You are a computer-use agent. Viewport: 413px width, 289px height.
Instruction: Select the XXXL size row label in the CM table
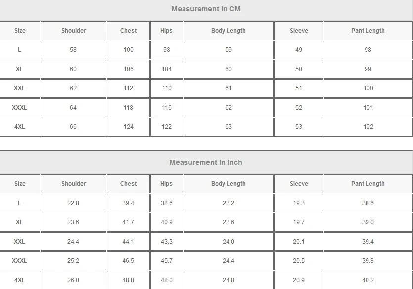pos(20,108)
